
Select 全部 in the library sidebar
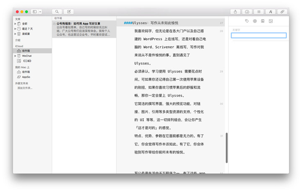(24, 23)
